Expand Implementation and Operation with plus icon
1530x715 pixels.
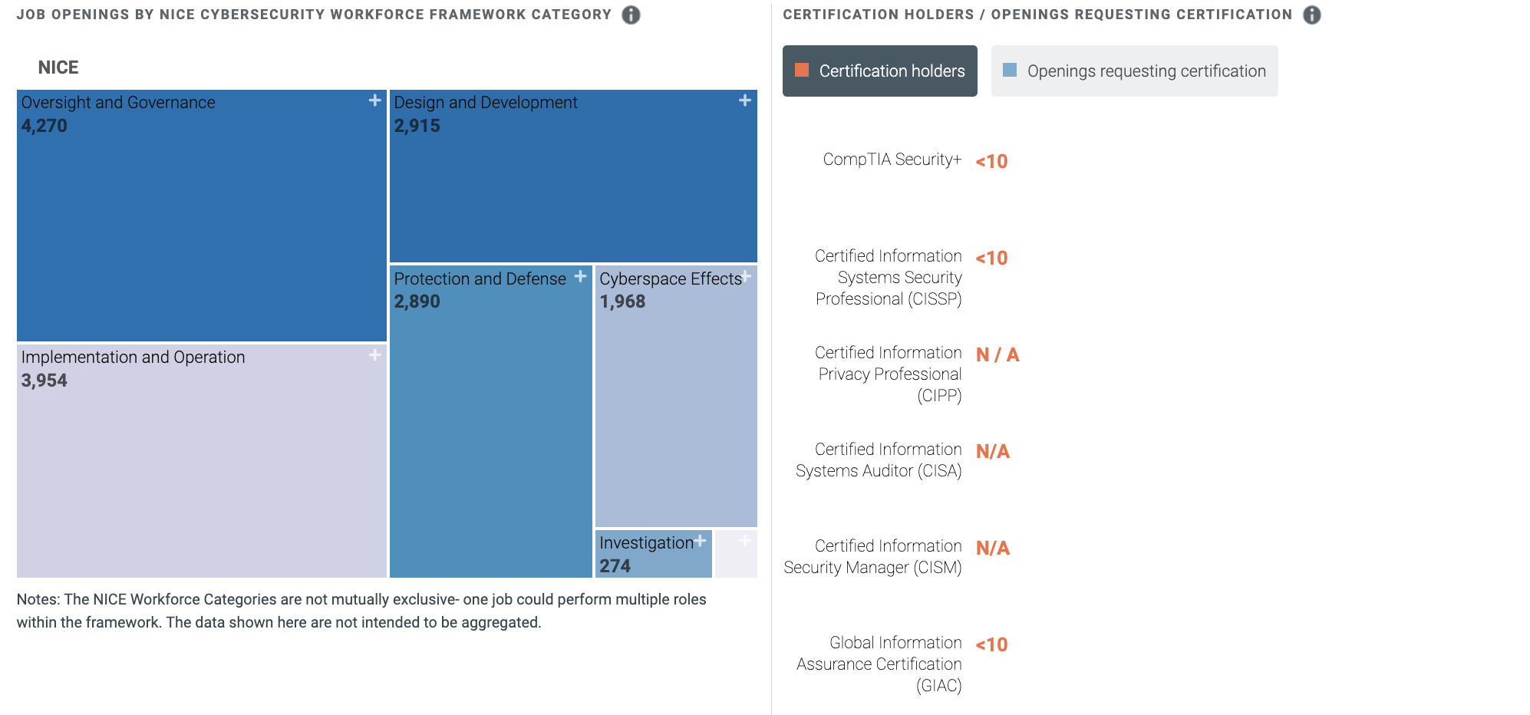click(x=374, y=354)
